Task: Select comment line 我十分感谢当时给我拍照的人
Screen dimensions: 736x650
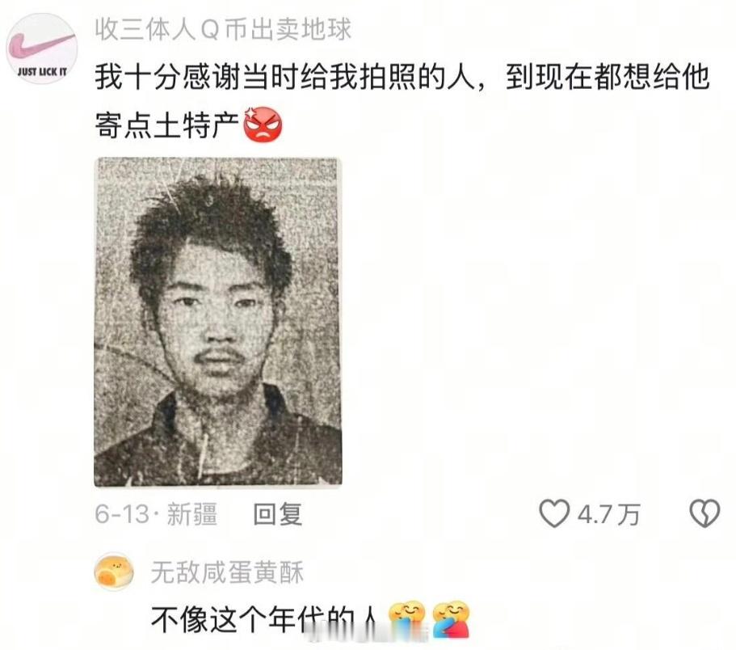Action: [x=284, y=77]
